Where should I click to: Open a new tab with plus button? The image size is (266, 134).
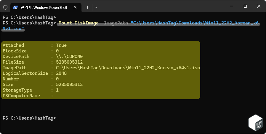(x=88, y=7)
